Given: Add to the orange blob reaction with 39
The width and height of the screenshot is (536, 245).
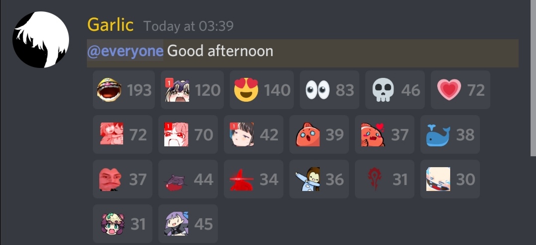Looking at the screenshot, I should coord(319,134).
